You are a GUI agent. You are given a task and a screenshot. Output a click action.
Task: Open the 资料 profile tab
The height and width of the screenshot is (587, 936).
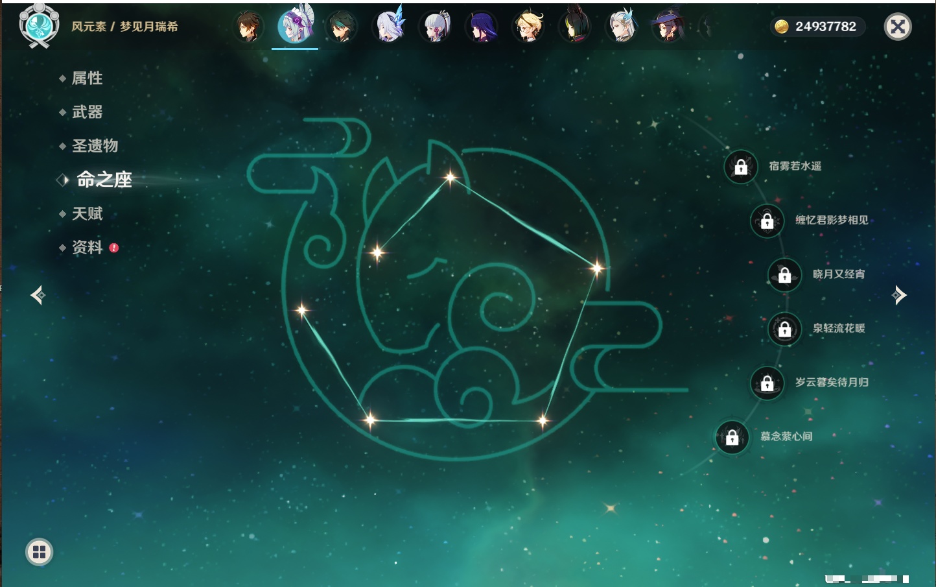88,247
